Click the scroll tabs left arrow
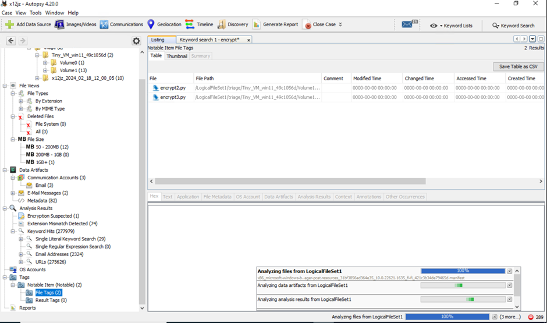Viewport: 547px width, 323px height. click(x=517, y=39)
